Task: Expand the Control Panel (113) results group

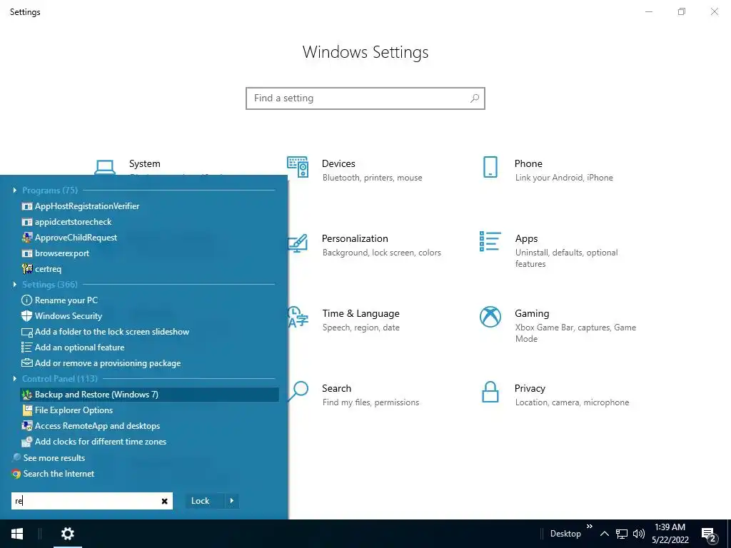Action: (x=15, y=378)
